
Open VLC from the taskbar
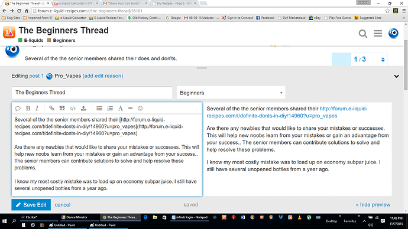click(299, 217)
